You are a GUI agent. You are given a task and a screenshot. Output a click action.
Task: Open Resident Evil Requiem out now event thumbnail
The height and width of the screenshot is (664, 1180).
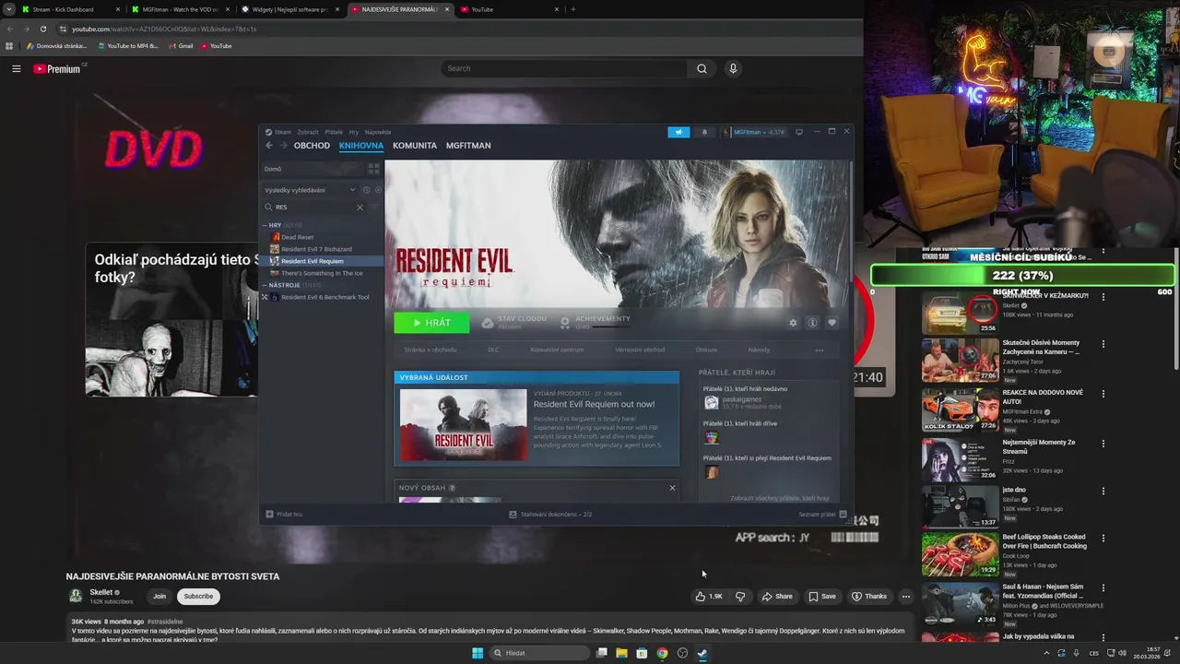[x=463, y=424]
